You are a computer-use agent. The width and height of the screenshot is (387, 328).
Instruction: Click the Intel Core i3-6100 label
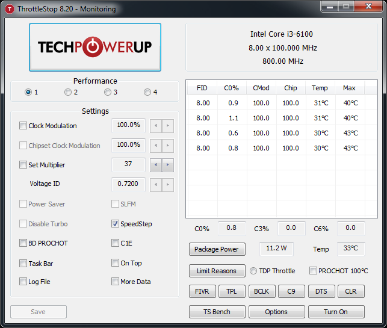[282, 34]
